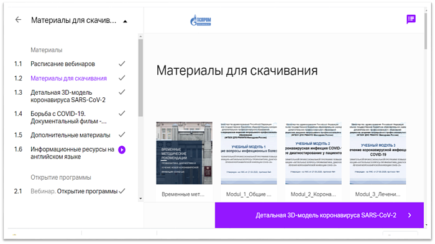
Task: Open the purple chat comments icon
Action: tap(411, 19)
